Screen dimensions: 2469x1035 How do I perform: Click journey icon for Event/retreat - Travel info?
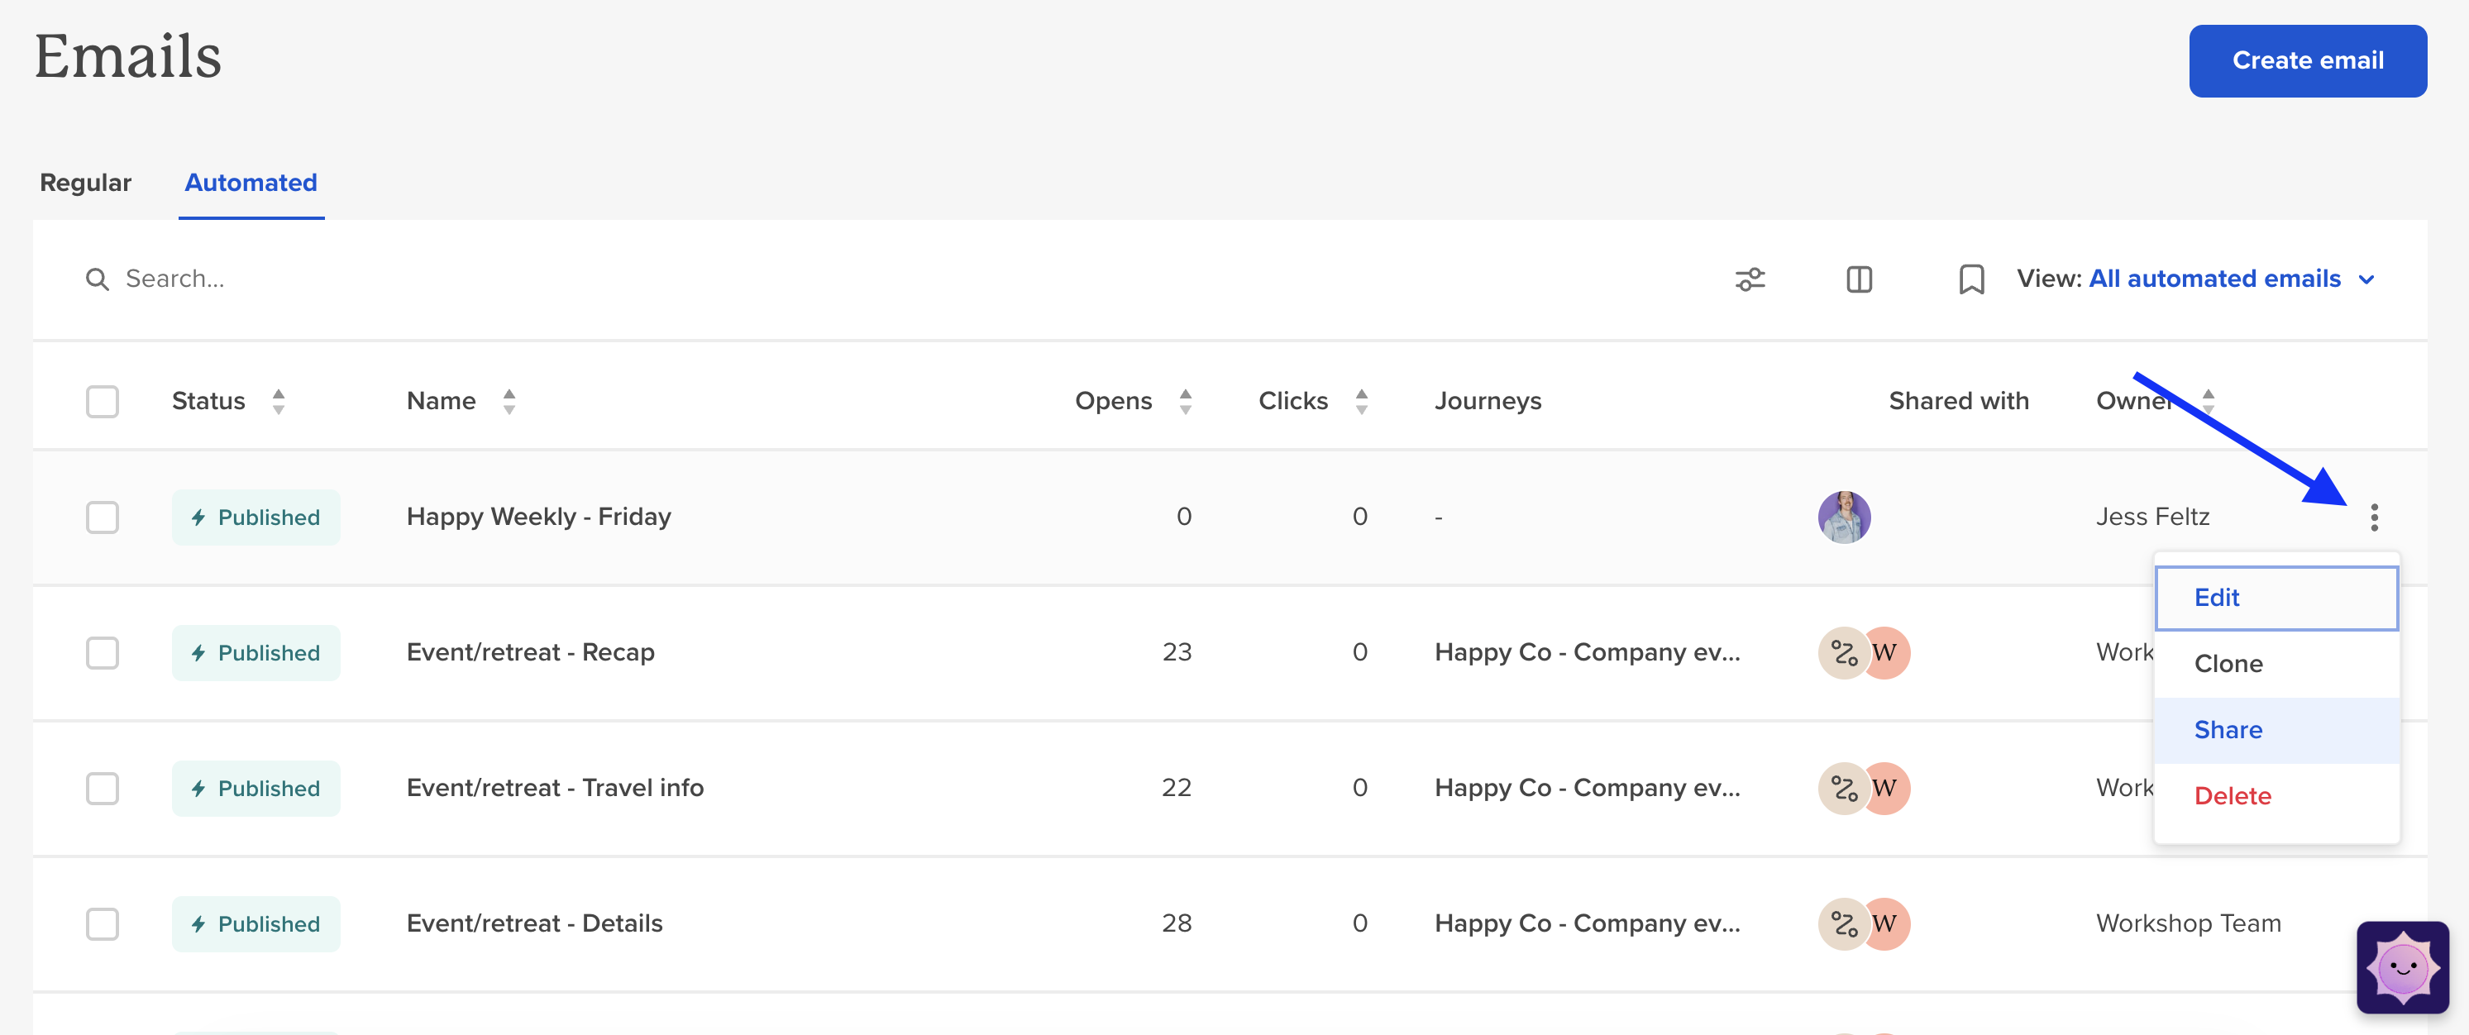pyautogui.click(x=1844, y=789)
